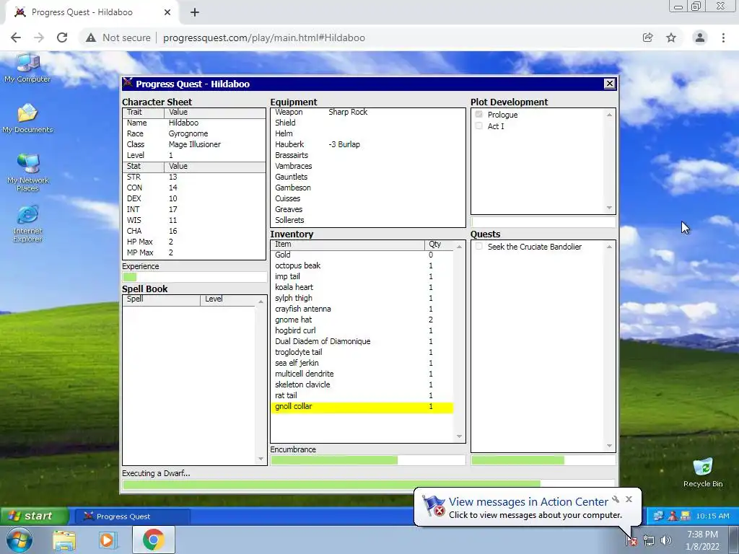Image resolution: width=739 pixels, height=554 pixels.
Task: Click the Level column header in Spell Book
Action: (x=228, y=299)
